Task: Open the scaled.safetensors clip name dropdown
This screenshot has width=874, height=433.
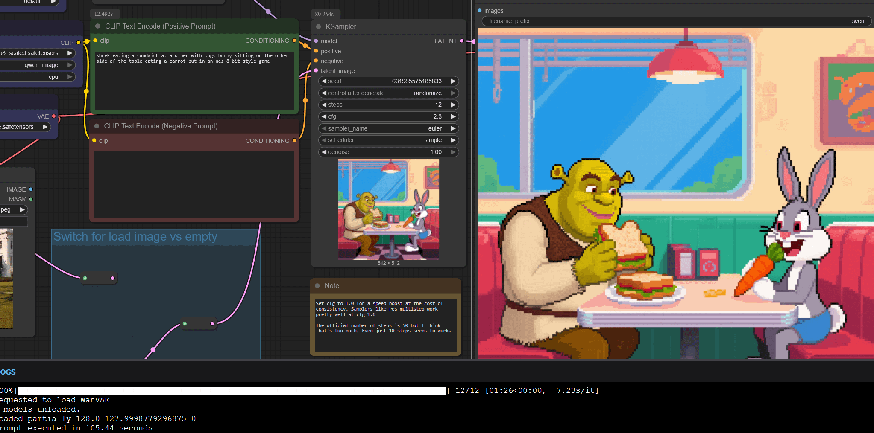Action: (x=38, y=53)
